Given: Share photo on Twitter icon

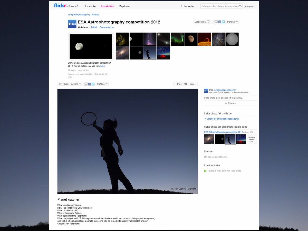Looking at the screenshot, I should [x=93, y=84].
